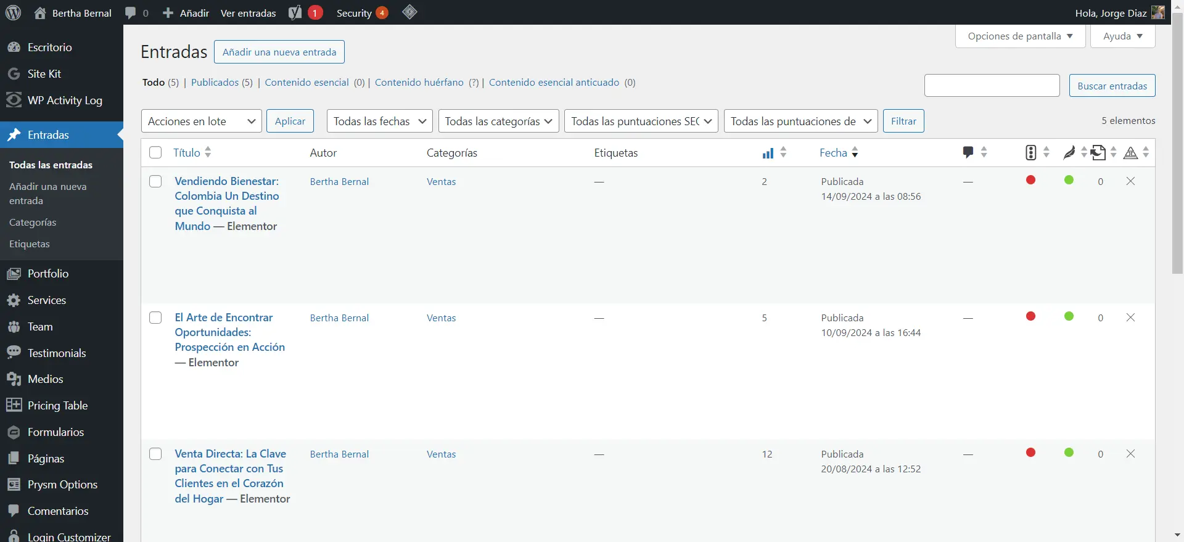Click the WordPress logo in admin bar
Viewport: 1184px width, 542px height.
13,12
